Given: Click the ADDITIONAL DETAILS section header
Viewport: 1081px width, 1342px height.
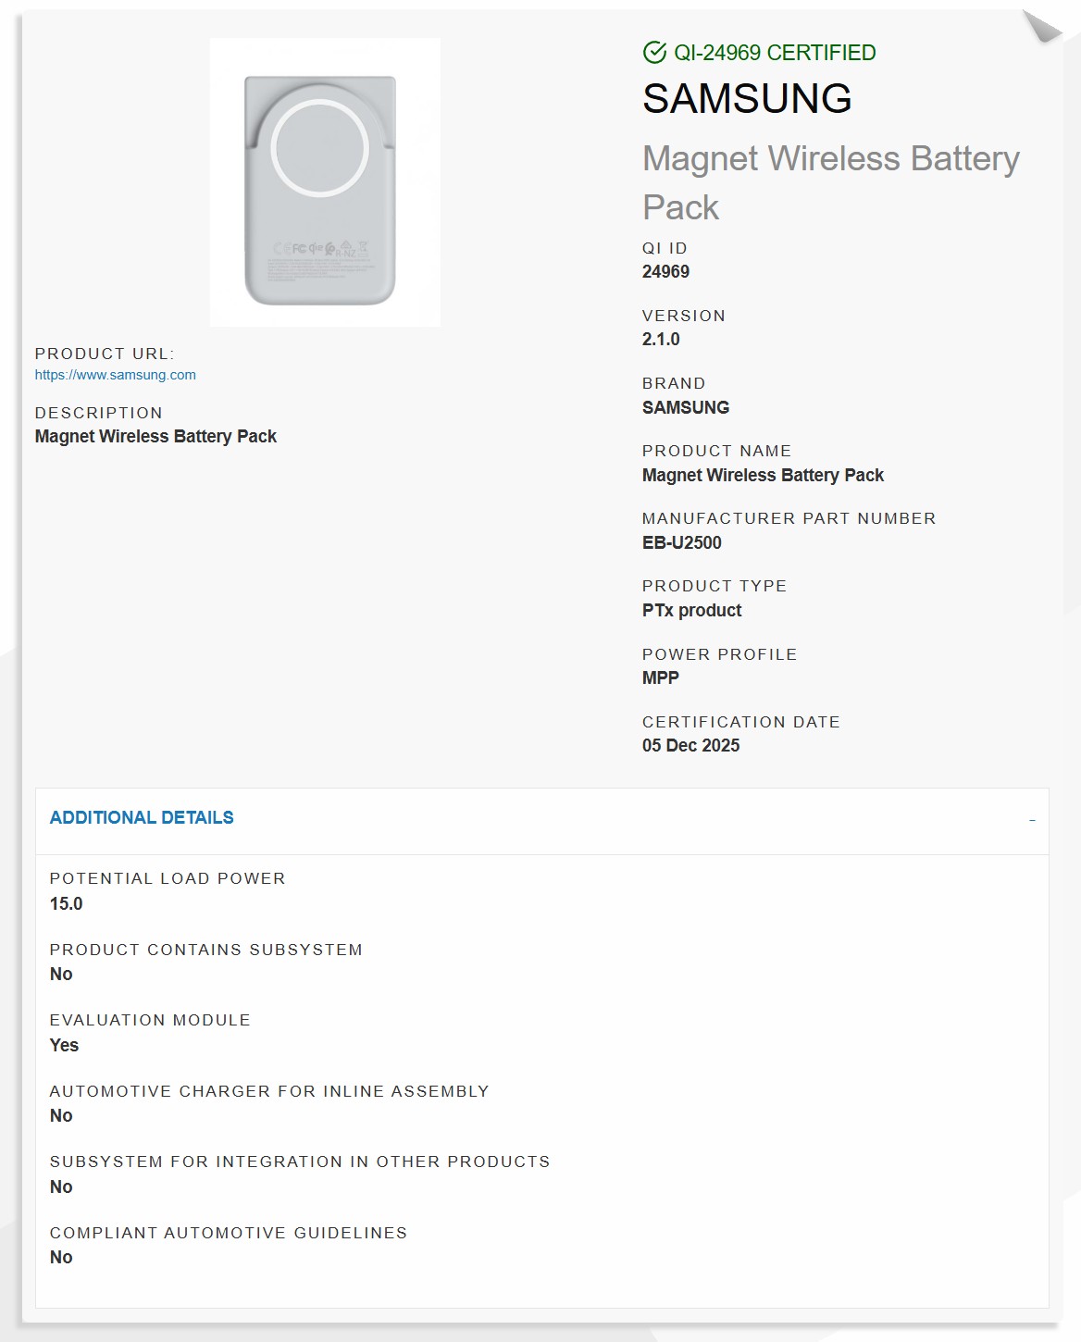Looking at the screenshot, I should pyautogui.click(x=142, y=818).
